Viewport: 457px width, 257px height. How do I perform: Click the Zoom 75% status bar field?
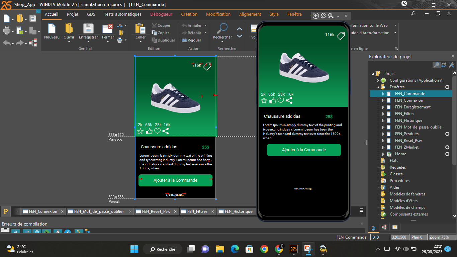442,237
